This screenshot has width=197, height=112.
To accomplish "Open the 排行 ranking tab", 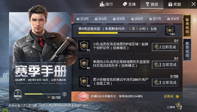I will pos(106,4).
